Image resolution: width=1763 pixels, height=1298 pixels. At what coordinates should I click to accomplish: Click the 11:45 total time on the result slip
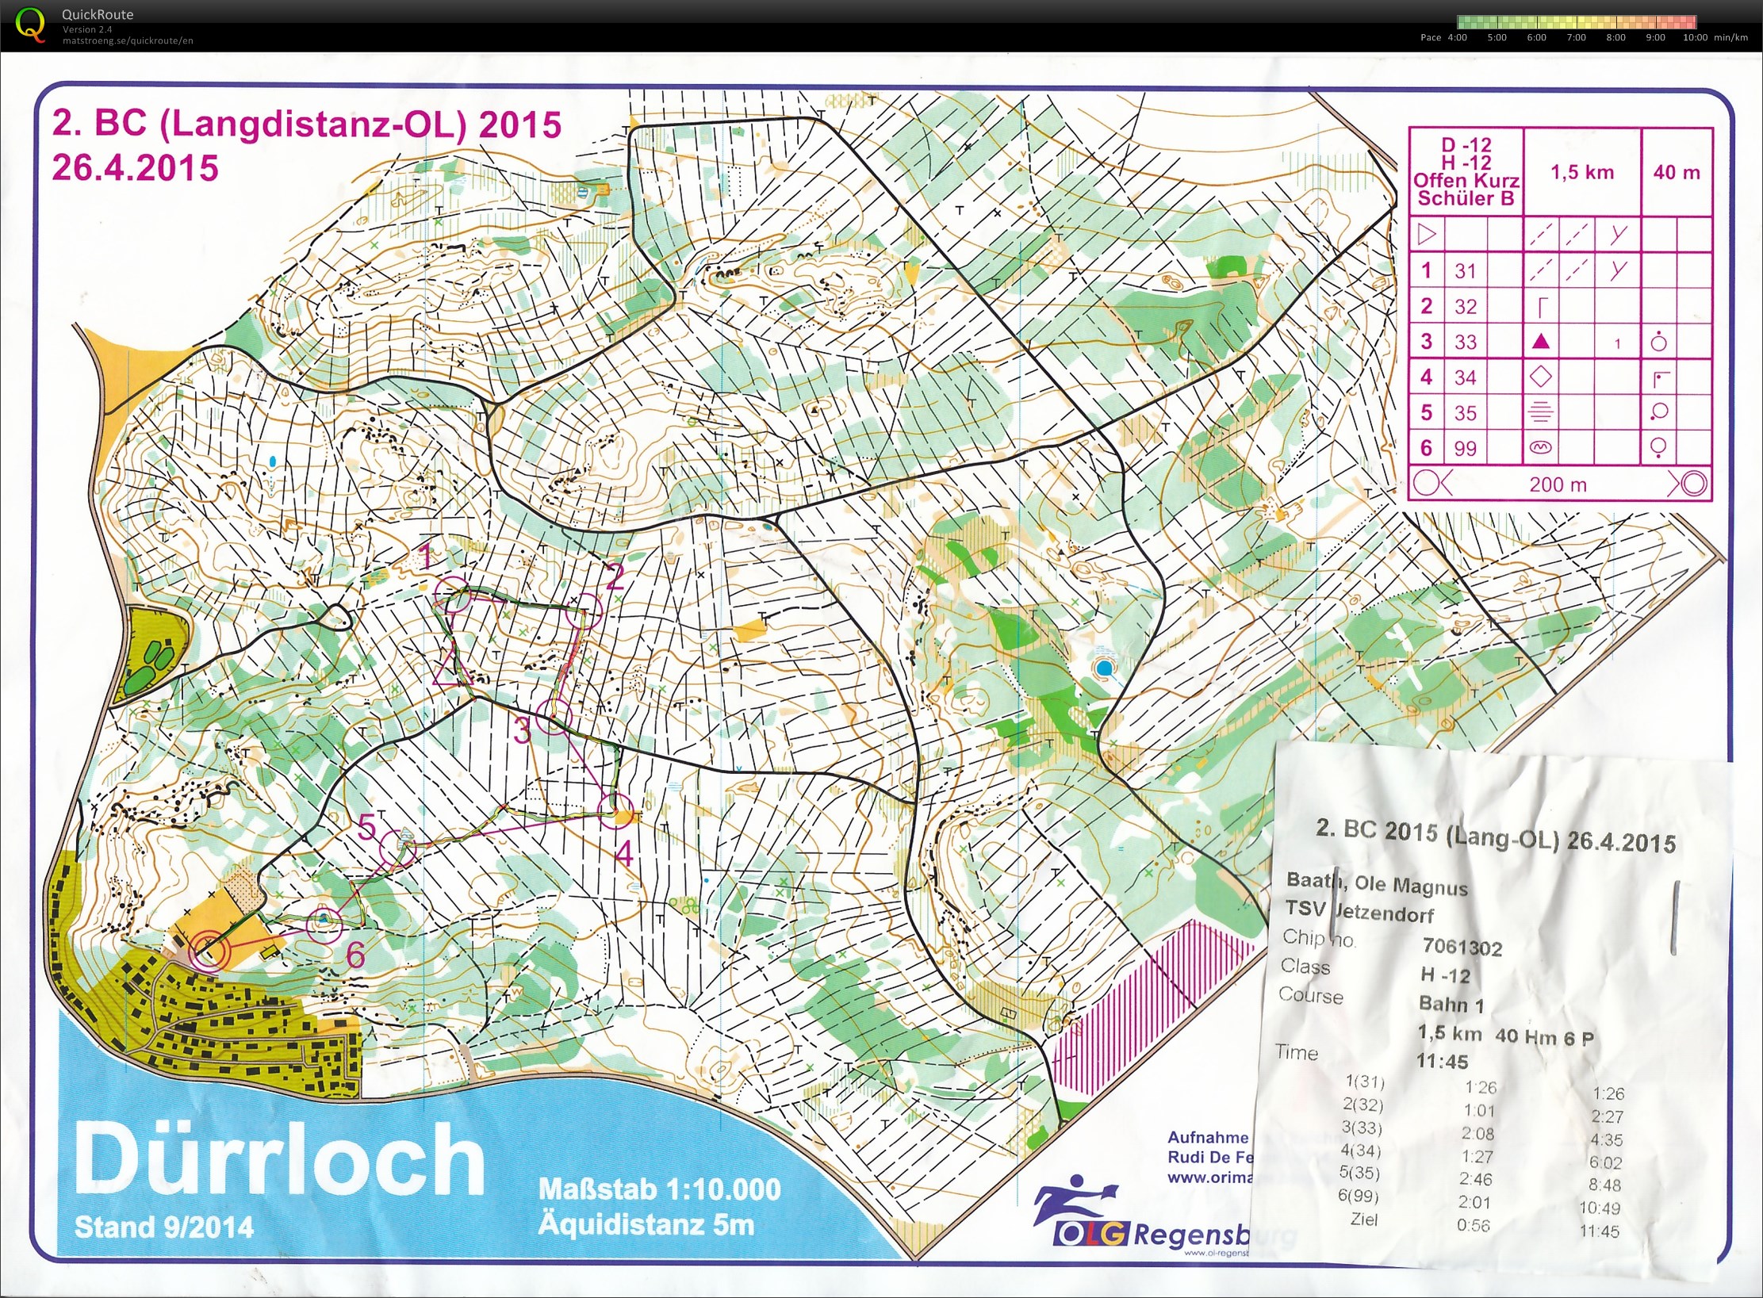[x=1442, y=1061]
